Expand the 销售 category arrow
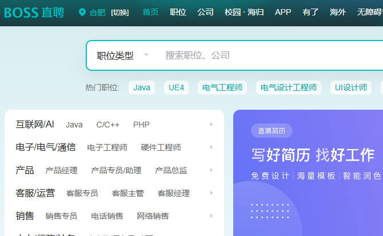383x236 pixels. [212, 216]
